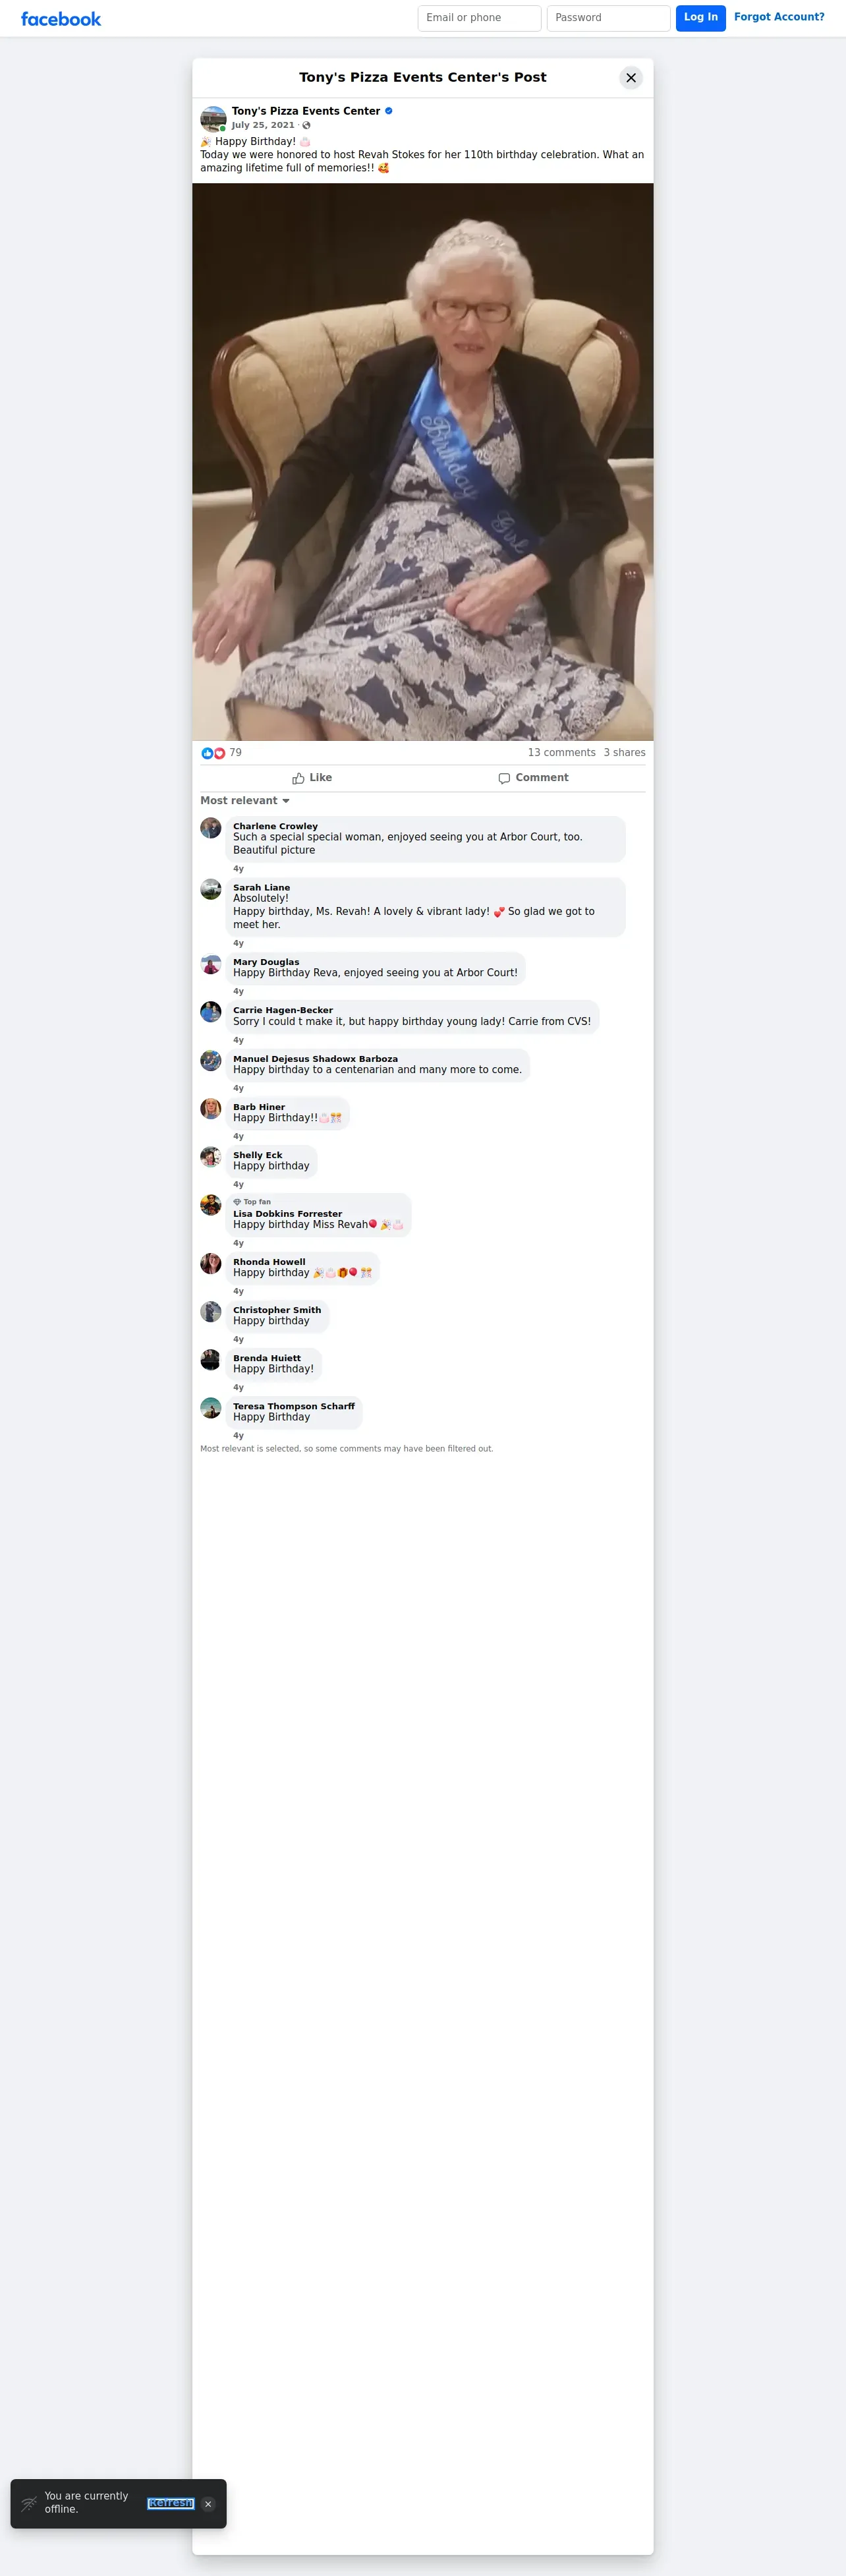Screen dimensions: 846x2576
Task: Open the Forgot Account link
Action: (779, 17)
